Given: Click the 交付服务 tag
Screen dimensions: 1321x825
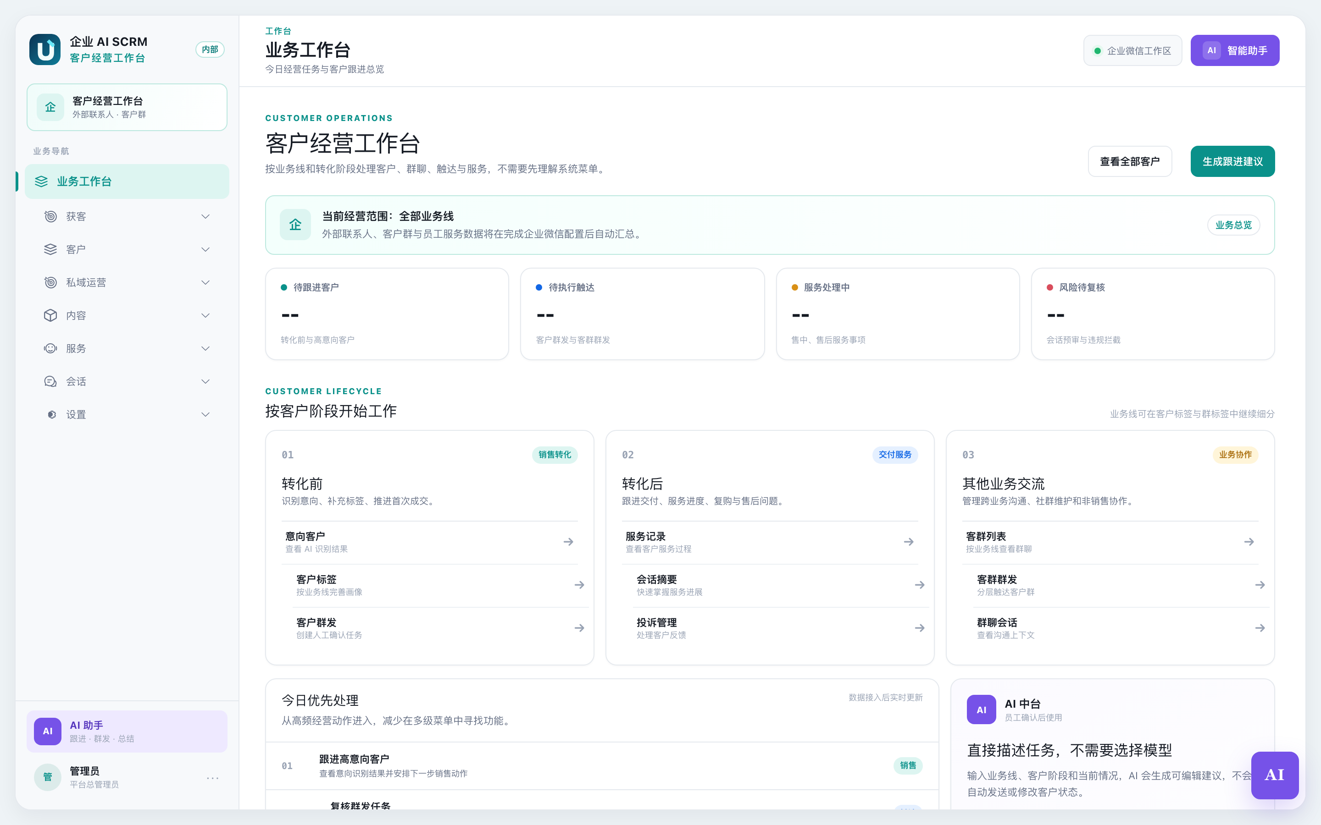Looking at the screenshot, I should [x=895, y=455].
